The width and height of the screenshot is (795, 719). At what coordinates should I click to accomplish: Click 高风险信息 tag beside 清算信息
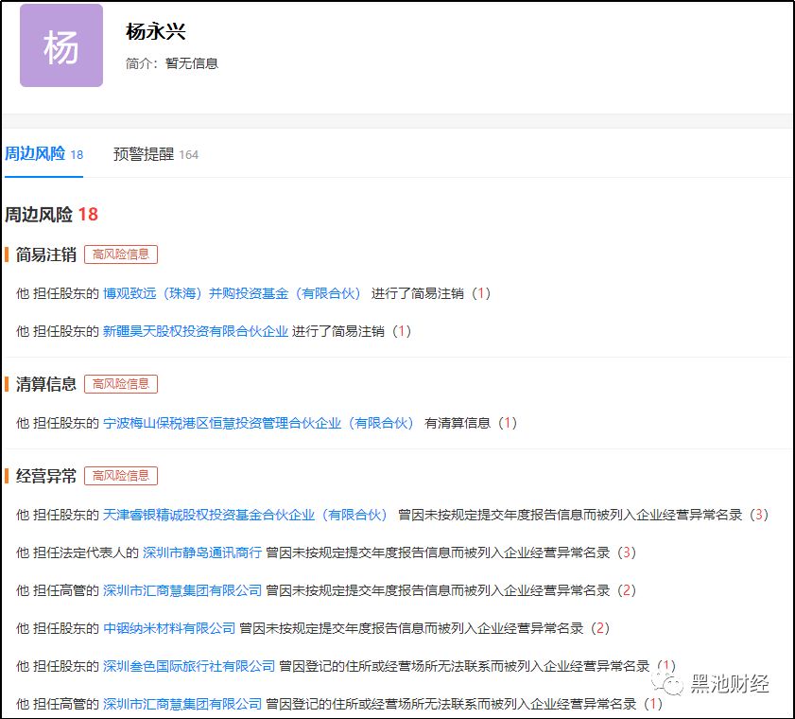coord(121,384)
